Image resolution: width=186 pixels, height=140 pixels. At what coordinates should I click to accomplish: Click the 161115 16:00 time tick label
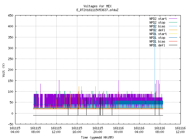(x=77, y=130)
